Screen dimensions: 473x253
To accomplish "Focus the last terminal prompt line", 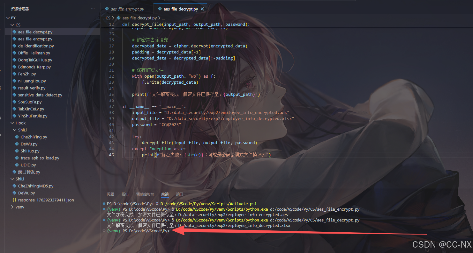I will [x=139, y=231].
